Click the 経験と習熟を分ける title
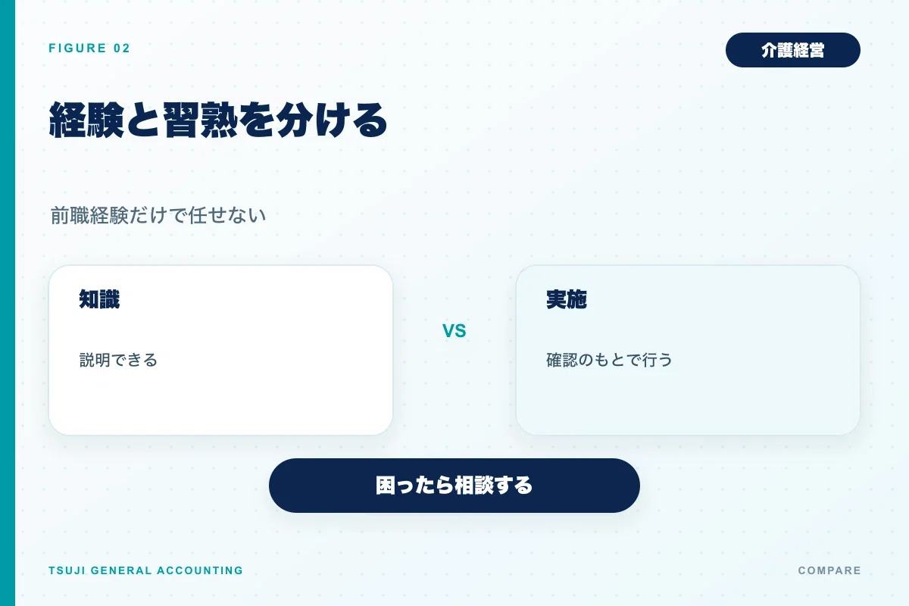 [x=218, y=120]
